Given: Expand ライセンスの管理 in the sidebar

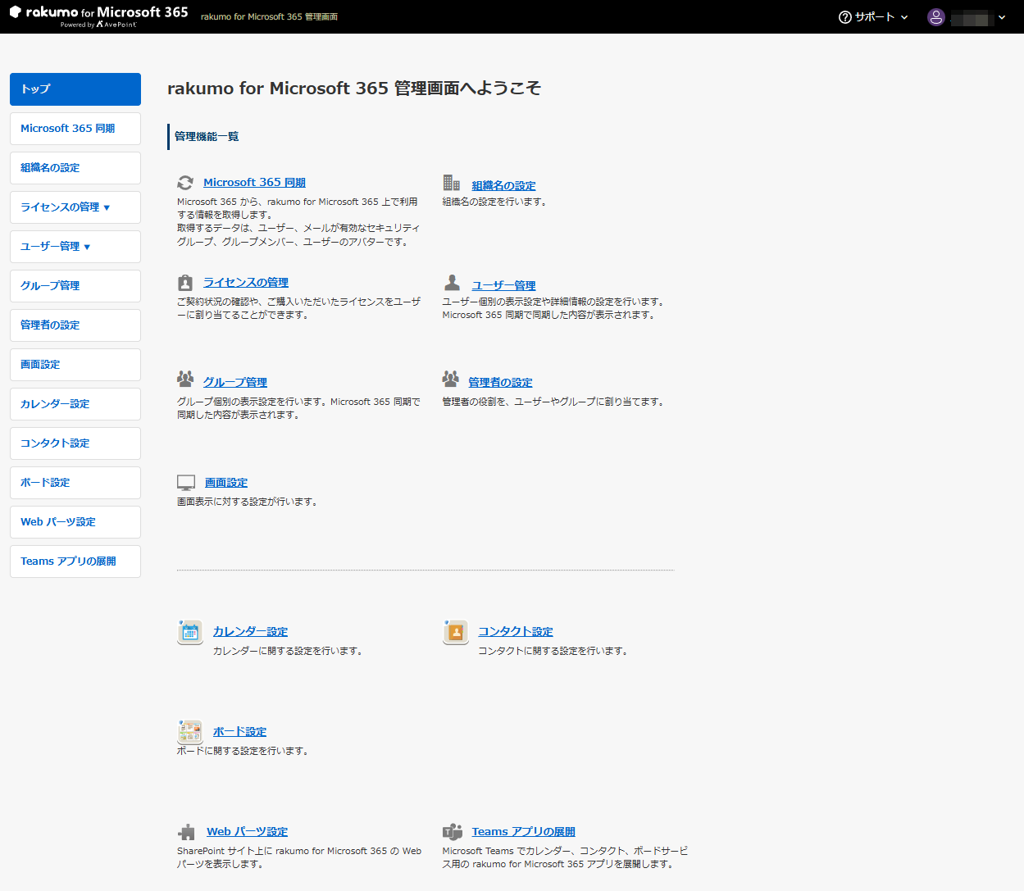Looking at the screenshot, I should pos(75,207).
